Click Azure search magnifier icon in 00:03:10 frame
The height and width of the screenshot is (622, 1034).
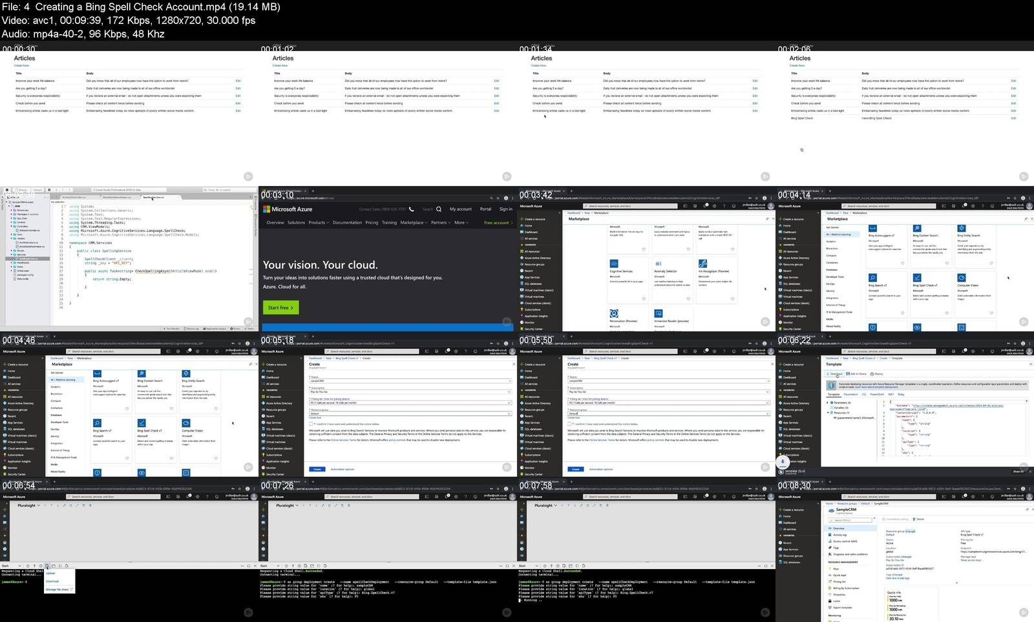439,209
